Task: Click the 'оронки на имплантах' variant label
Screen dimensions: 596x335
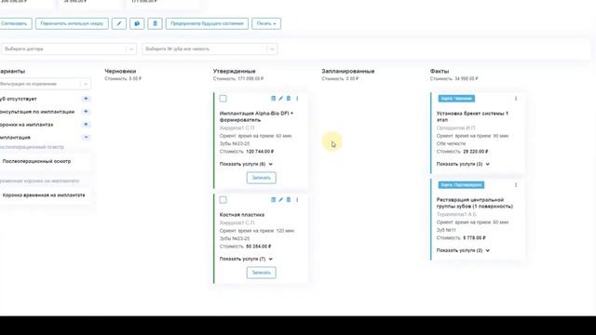Action: [x=27, y=125]
